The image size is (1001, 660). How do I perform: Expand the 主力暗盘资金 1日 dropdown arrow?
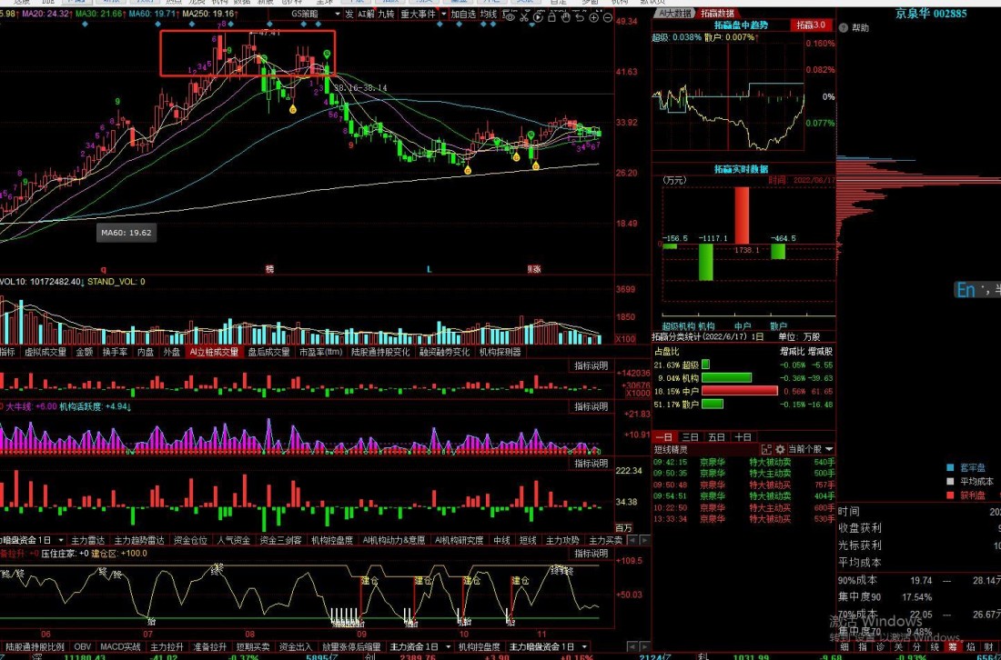point(583,646)
